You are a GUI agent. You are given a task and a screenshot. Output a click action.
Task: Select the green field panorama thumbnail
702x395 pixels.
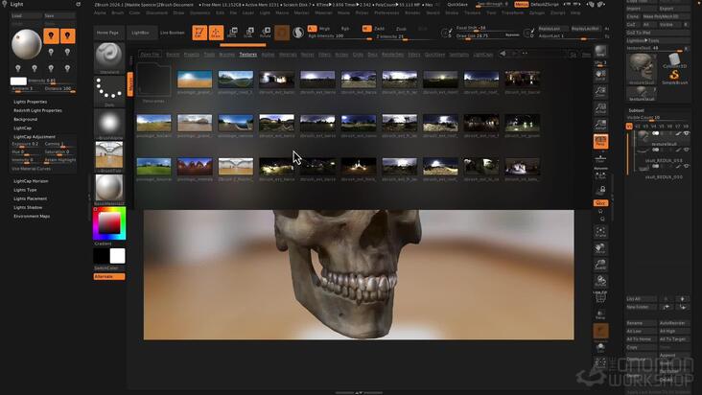click(153, 167)
